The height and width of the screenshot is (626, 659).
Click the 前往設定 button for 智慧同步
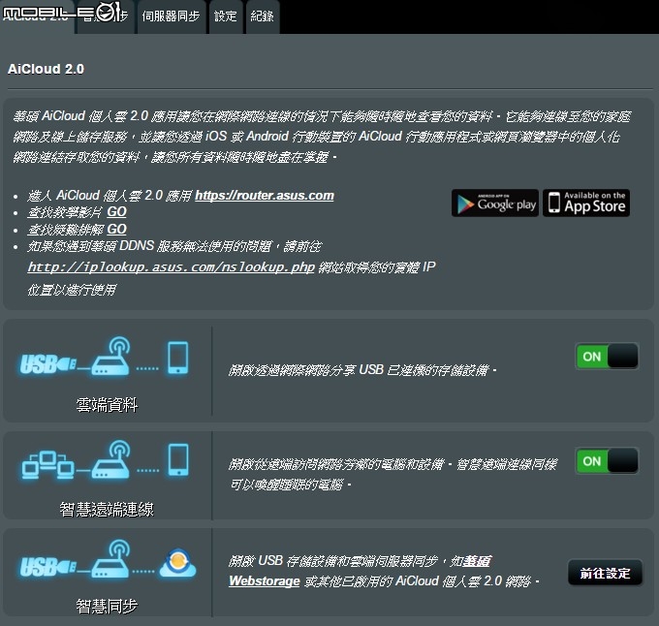click(605, 573)
